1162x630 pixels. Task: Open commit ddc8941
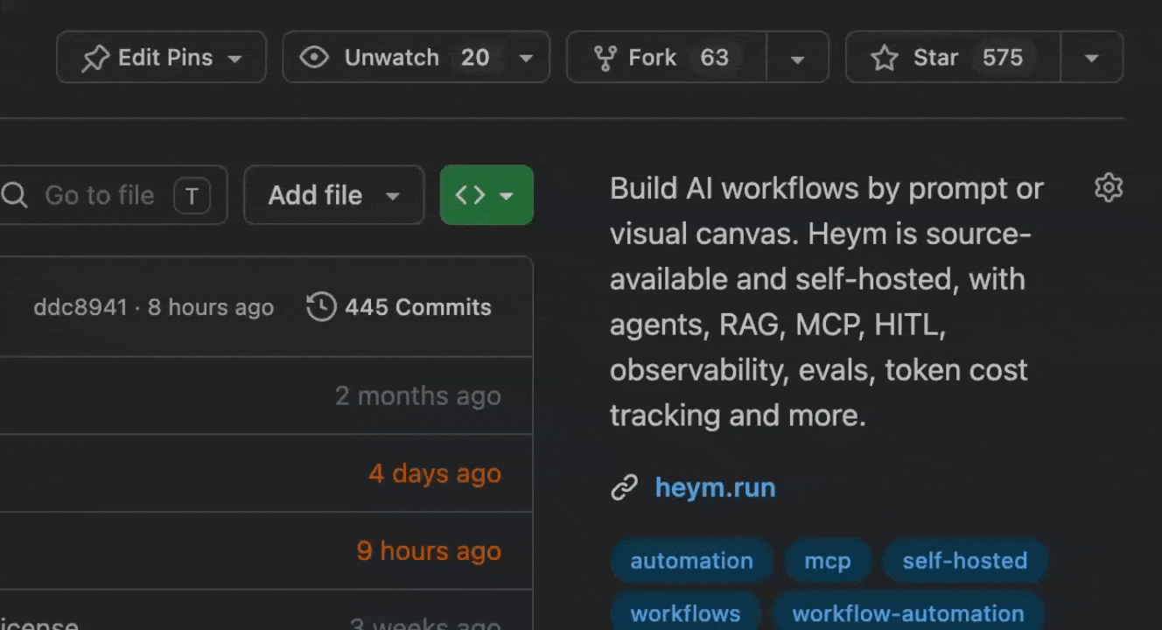point(80,307)
